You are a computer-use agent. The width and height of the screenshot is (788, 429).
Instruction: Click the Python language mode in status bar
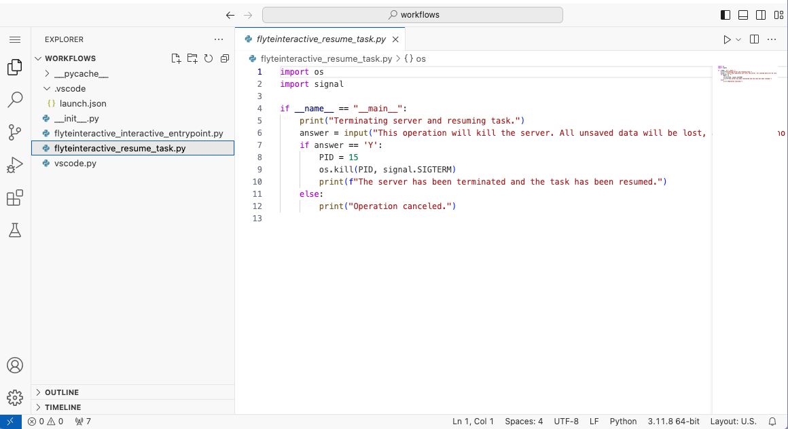point(623,422)
